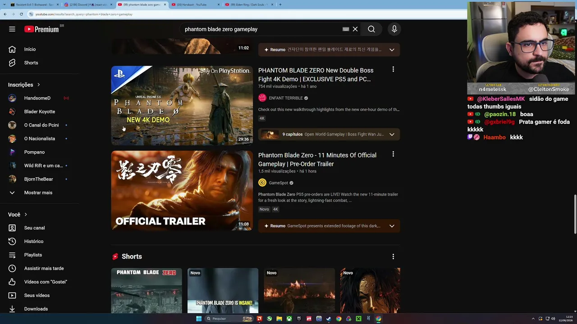The width and height of the screenshot is (577, 324).
Task: Open Seus vídeos in sidebar
Action: [37, 296]
